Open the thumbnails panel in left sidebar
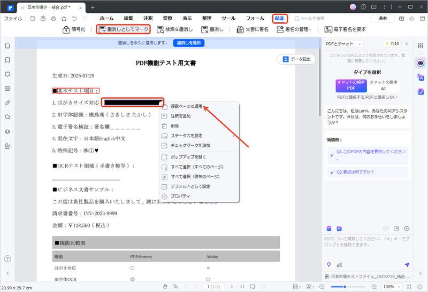The height and width of the screenshot is (292, 428). (x=7, y=45)
